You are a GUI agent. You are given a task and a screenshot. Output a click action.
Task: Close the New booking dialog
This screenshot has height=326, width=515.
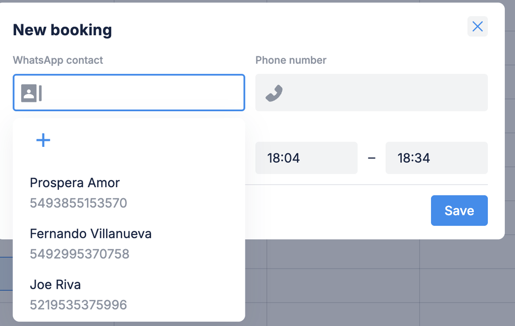[x=477, y=27]
